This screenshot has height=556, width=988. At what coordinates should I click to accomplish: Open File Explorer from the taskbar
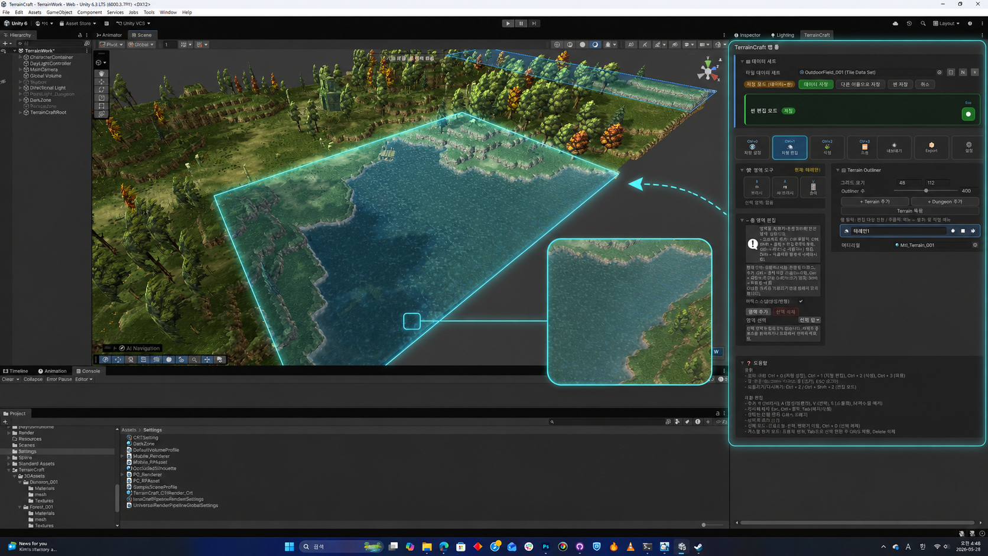tap(427, 547)
